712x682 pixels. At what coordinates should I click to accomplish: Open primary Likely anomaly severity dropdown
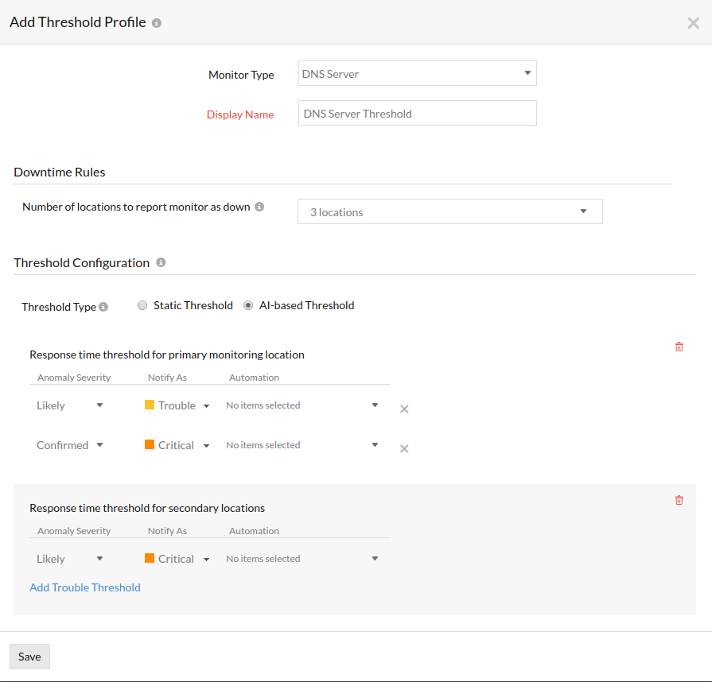(x=70, y=405)
